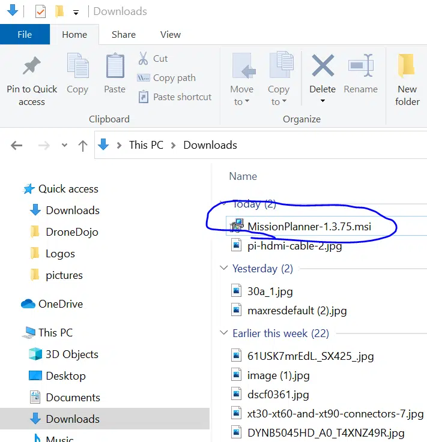Open the File tab
Viewport: 427px width, 442px height.
tap(25, 34)
